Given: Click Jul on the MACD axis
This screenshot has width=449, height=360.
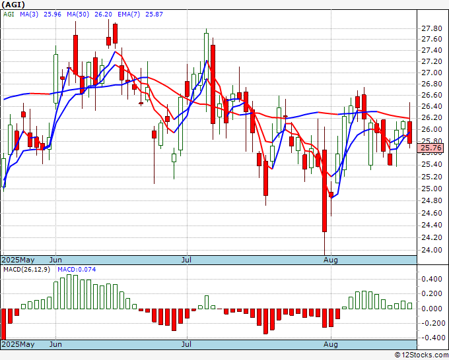Looking at the screenshot, I should [x=186, y=344].
